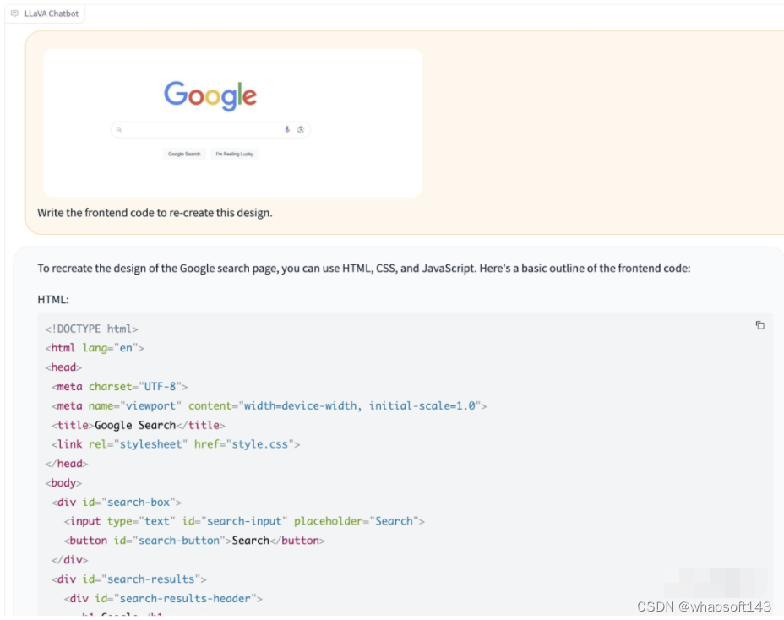Click the copy code icon in the HTML block

coord(759,325)
